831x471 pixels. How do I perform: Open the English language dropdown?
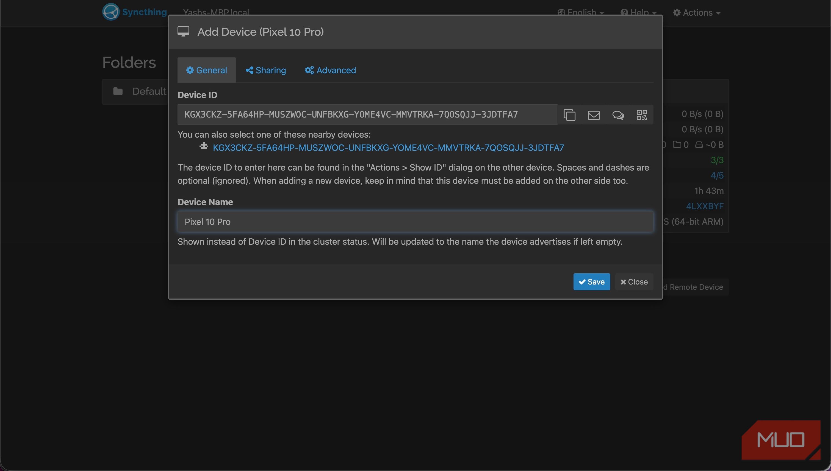point(581,13)
